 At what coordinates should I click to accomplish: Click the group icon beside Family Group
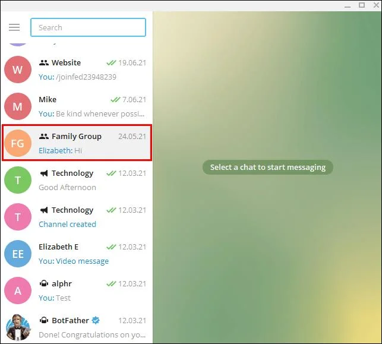click(44, 137)
